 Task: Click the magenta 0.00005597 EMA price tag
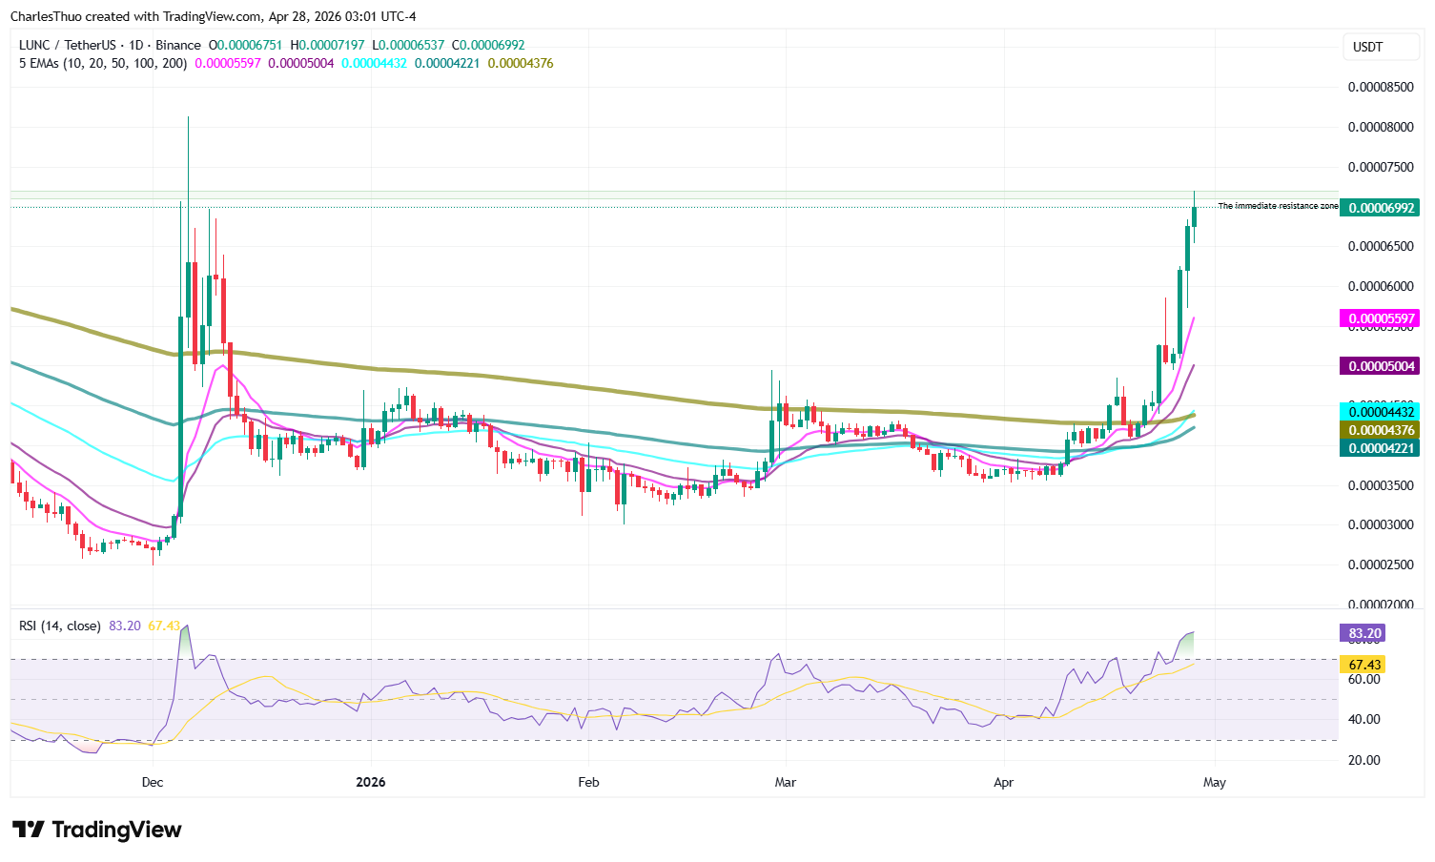[1379, 318]
